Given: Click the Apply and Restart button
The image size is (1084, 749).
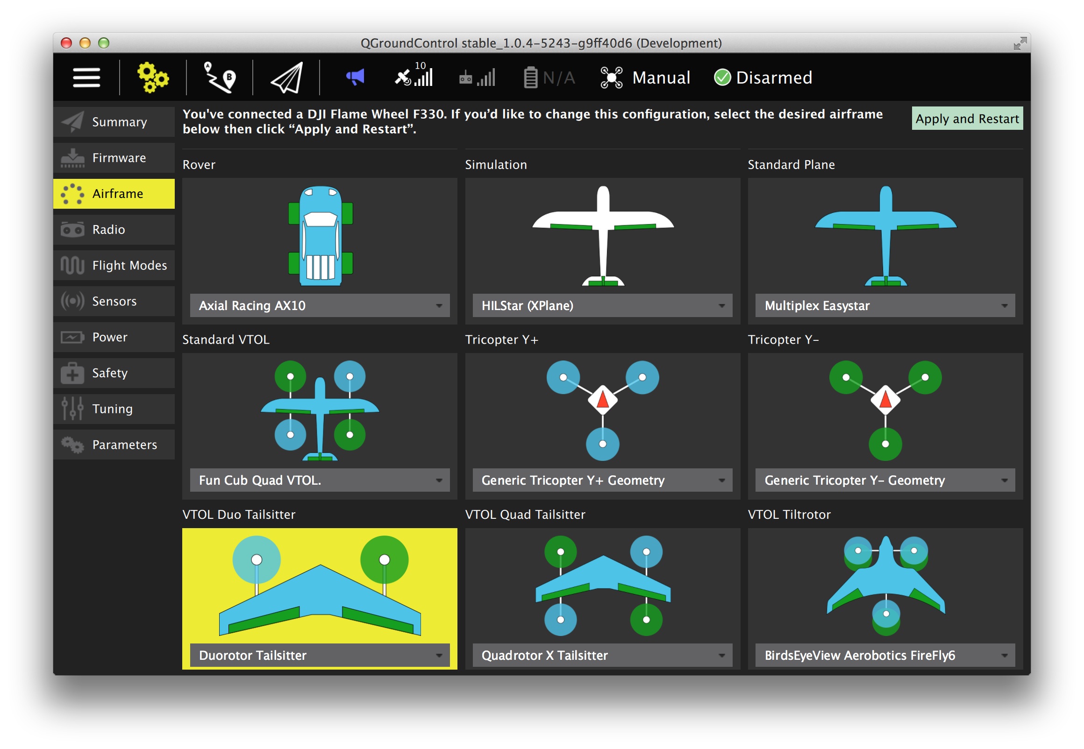Looking at the screenshot, I should tap(967, 119).
